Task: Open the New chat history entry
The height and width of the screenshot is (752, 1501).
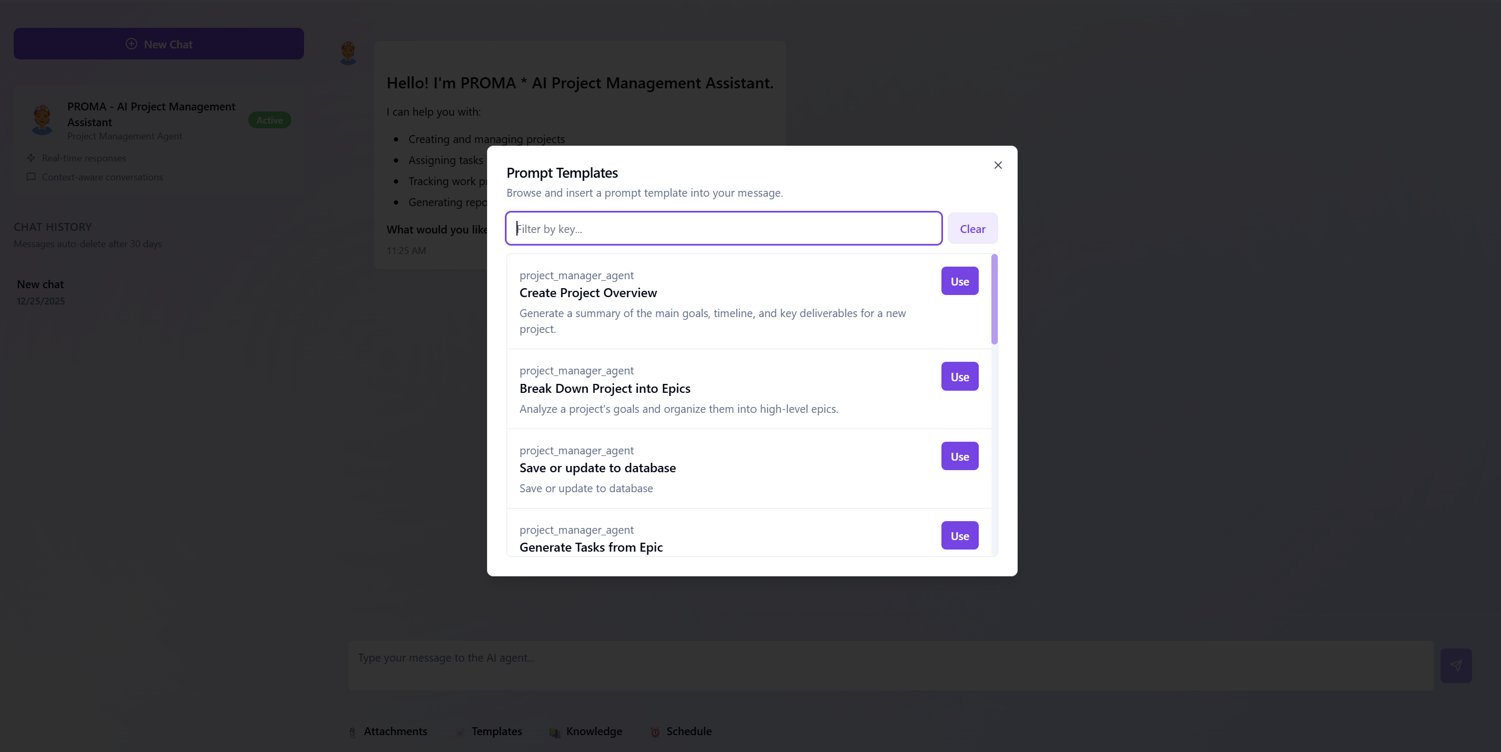Action: pyautogui.click(x=41, y=291)
